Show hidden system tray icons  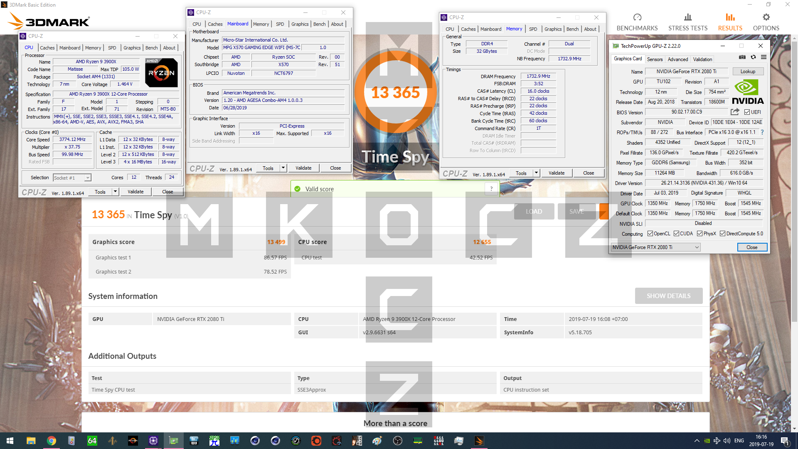click(x=697, y=441)
